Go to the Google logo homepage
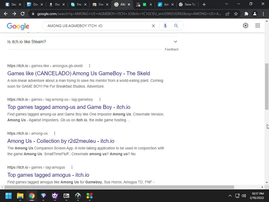This screenshot has width=269, height=202. point(18,26)
